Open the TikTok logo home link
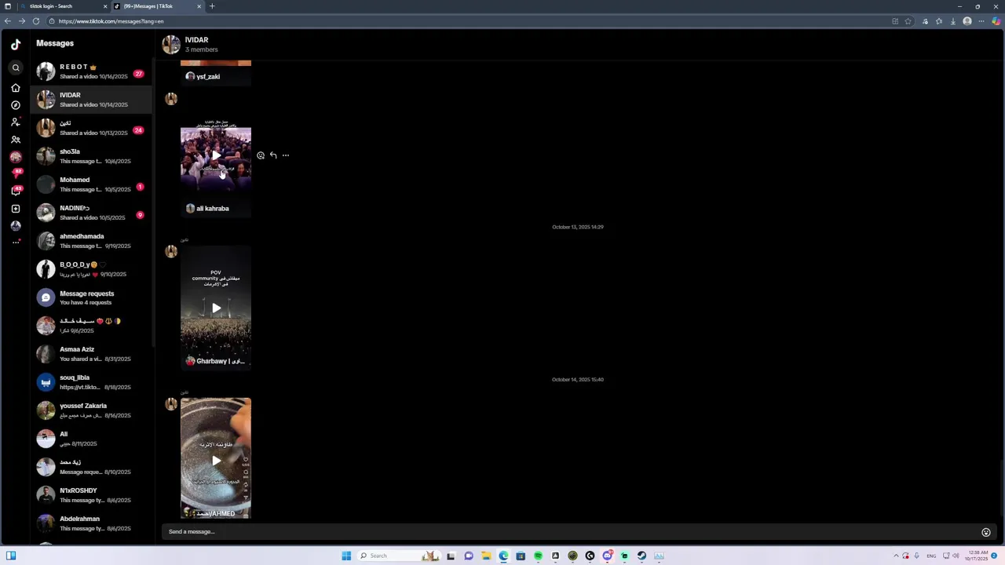Screen dimensions: 1005x565 16,45
